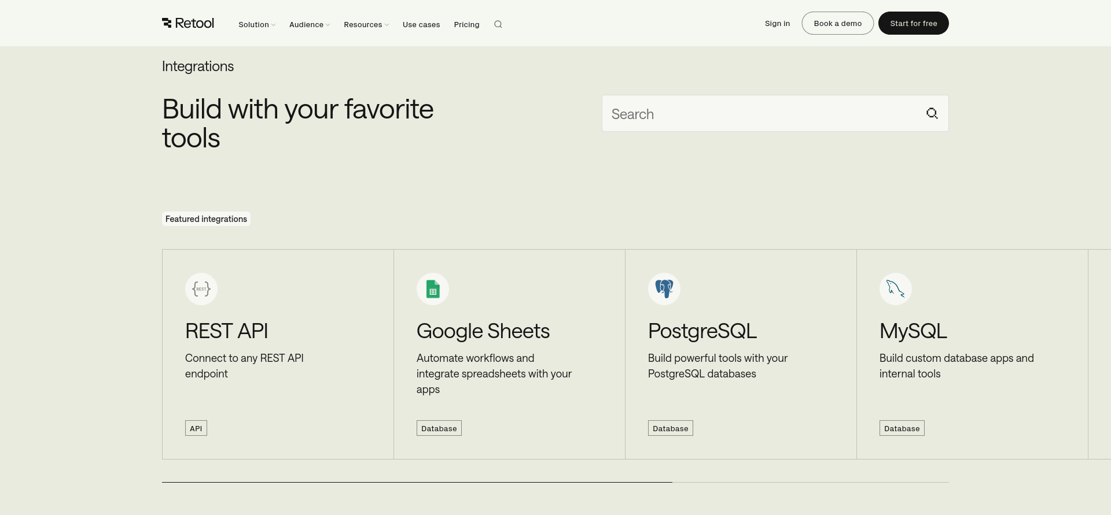Expand the Resources dropdown menu
This screenshot has width=1111, height=515.
pos(366,24)
